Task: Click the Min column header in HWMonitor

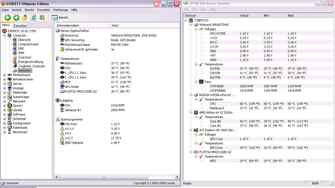Action: tap(274, 16)
